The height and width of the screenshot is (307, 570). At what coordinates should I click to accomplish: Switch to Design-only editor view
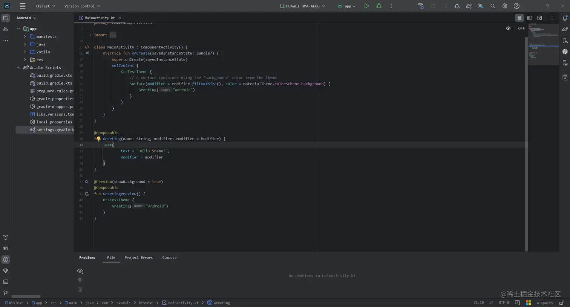pos(539,18)
